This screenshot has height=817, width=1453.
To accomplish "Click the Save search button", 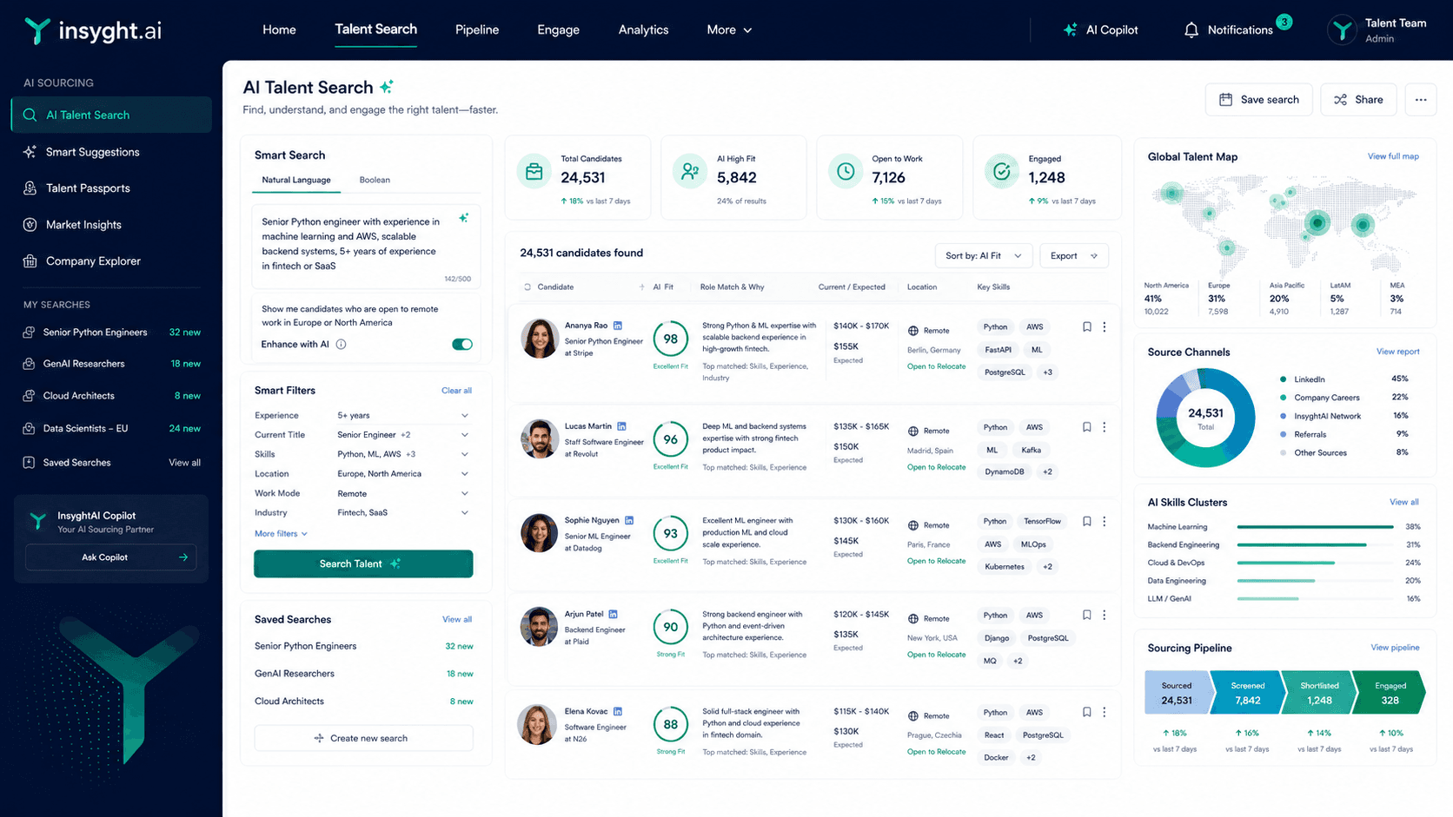I will click(1259, 100).
